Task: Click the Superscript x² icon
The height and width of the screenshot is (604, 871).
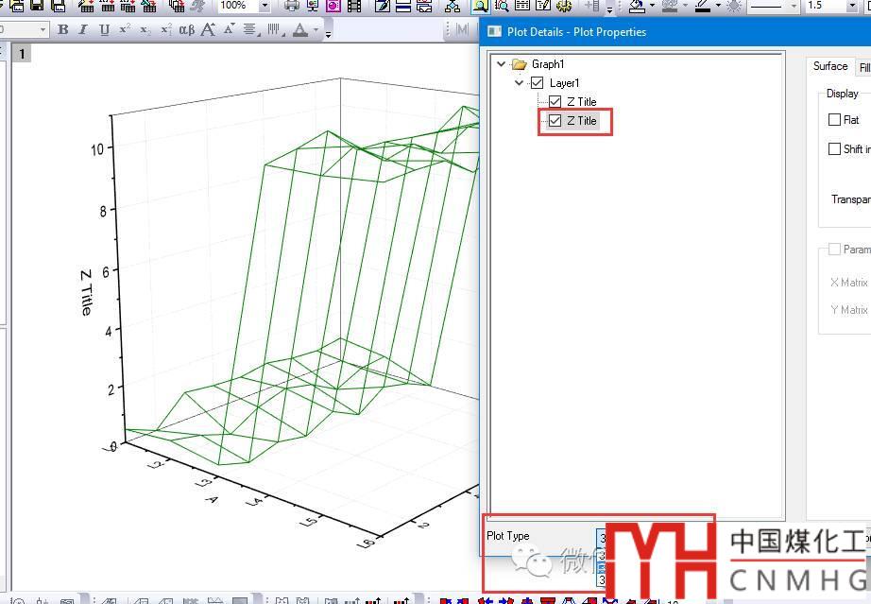Action: [125, 30]
